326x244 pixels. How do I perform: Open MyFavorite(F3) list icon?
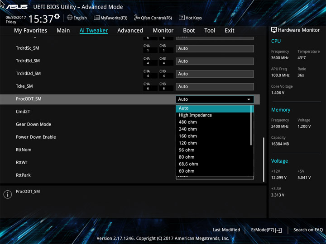[x=96, y=18]
